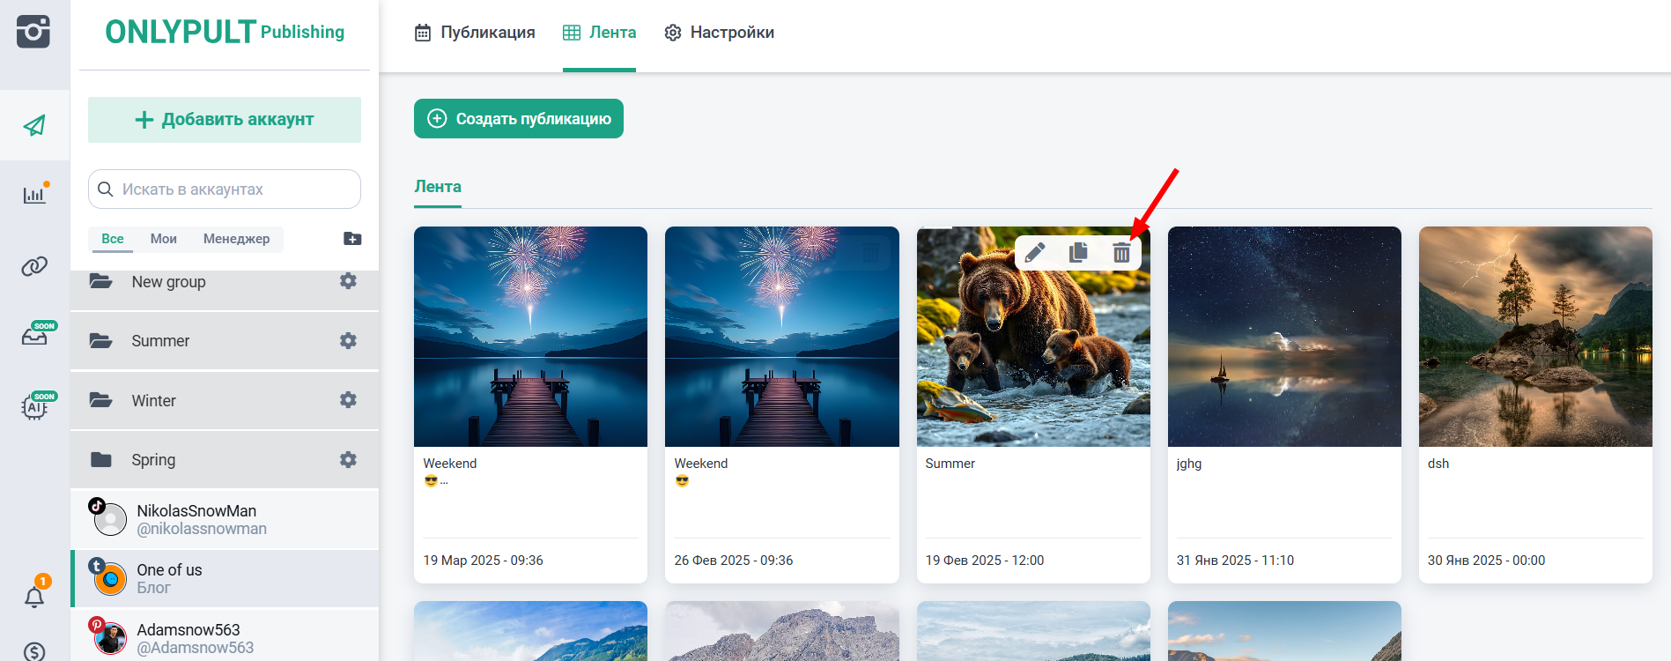Open the link chain icon in sidebar

click(x=34, y=266)
